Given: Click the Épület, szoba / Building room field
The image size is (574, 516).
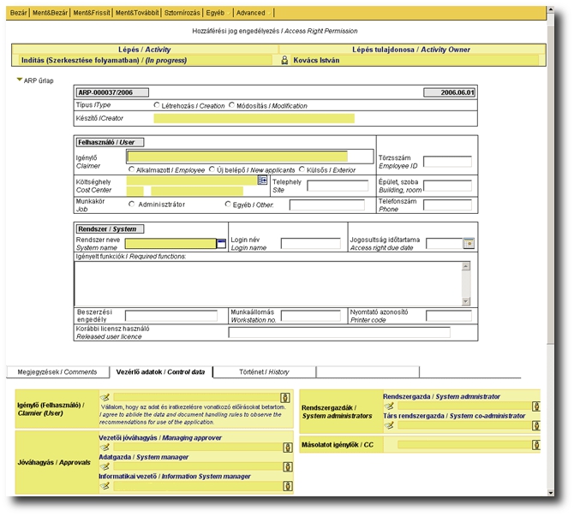Looking at the screenshot, I should (x=447, y=186).
